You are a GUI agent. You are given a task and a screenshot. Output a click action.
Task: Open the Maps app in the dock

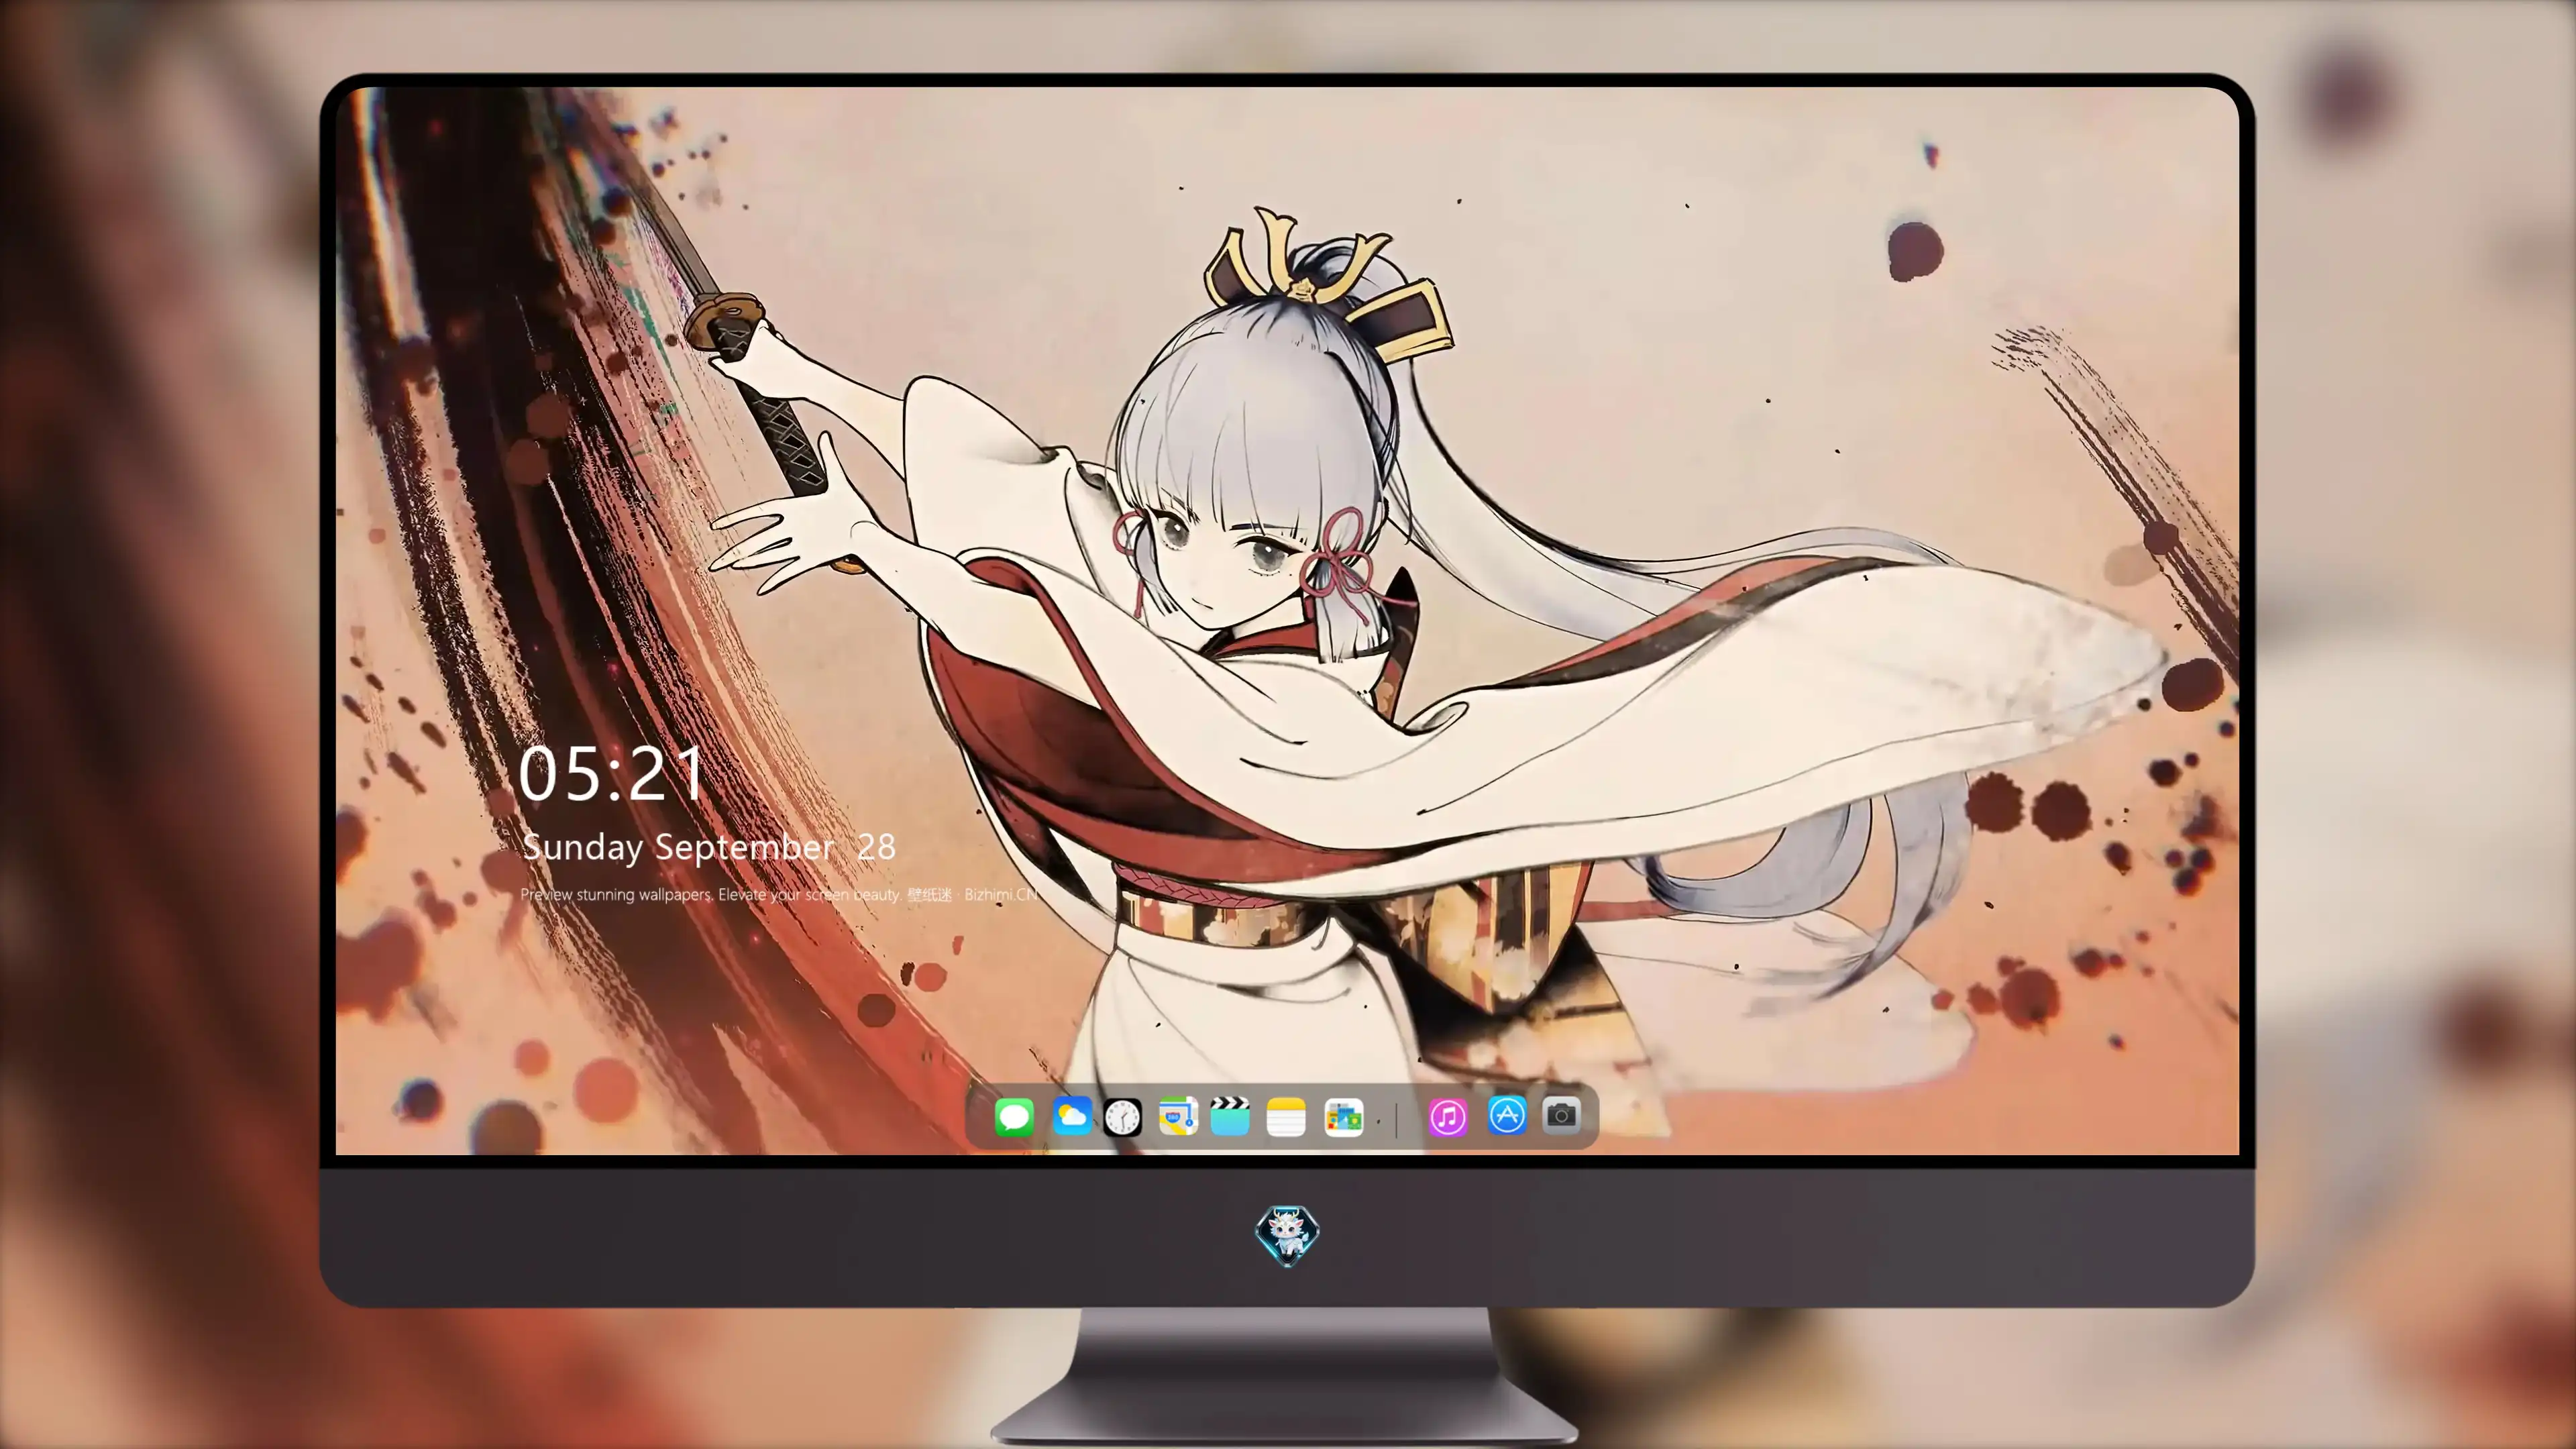(1178, 1116)
